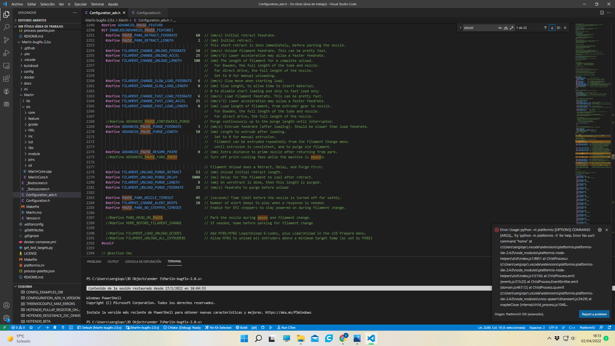Expand the replace field chevron in find widget
Viewport: 615px width, 346px height.
(460, 28)
